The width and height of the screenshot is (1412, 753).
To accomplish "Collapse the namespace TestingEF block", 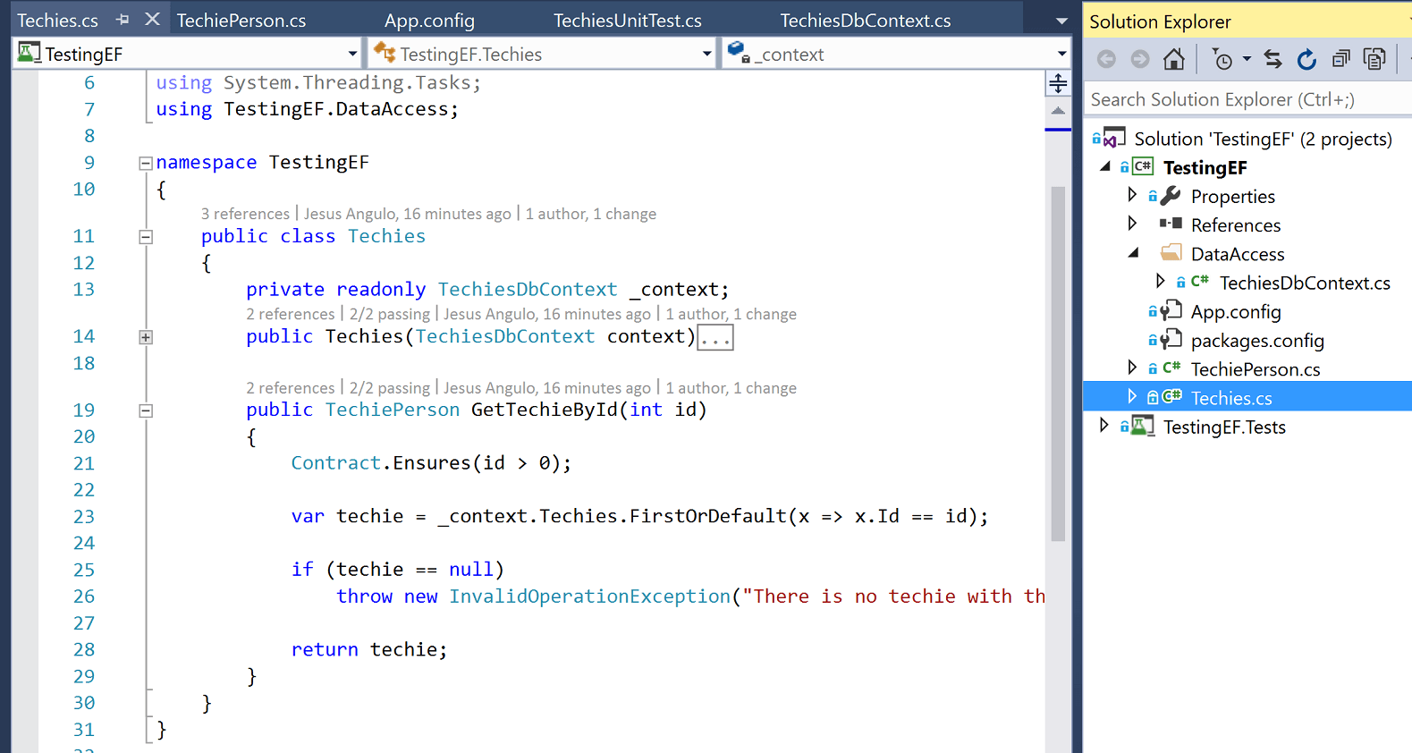I will tap(145, 163).
